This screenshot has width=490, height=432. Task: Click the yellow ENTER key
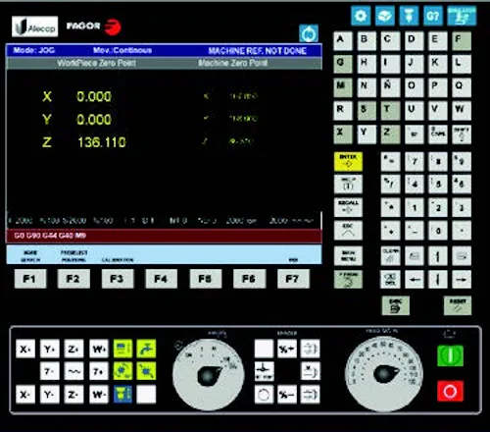point(348,161)
